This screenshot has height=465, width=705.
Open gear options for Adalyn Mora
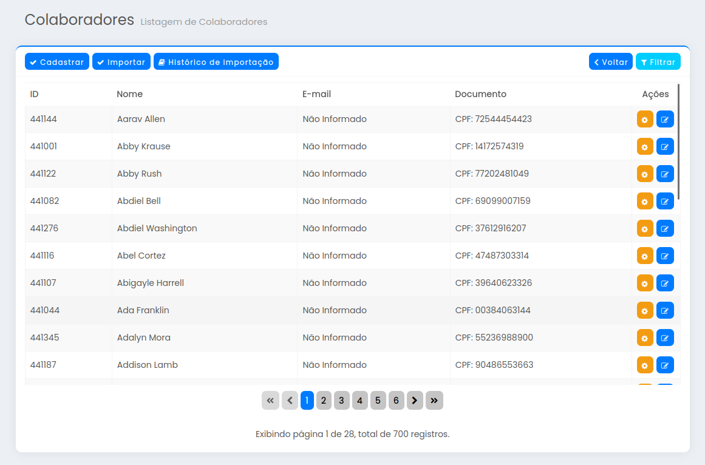click(x=645, y=338)
